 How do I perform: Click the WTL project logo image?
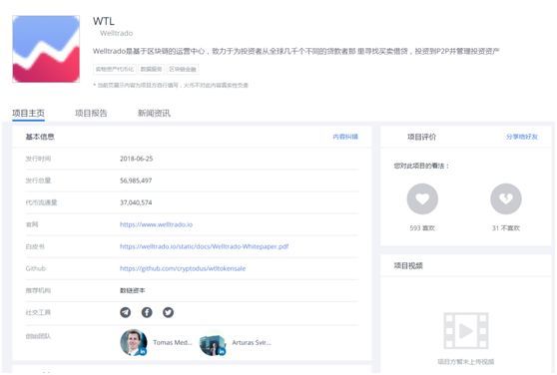(46, 49)
